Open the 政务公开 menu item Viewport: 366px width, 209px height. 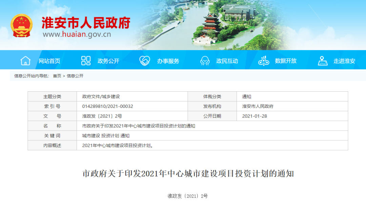tap(108, 61)
